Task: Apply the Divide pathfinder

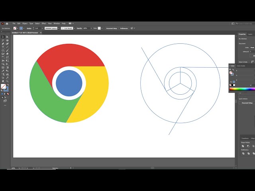Action: click(243, 154)
